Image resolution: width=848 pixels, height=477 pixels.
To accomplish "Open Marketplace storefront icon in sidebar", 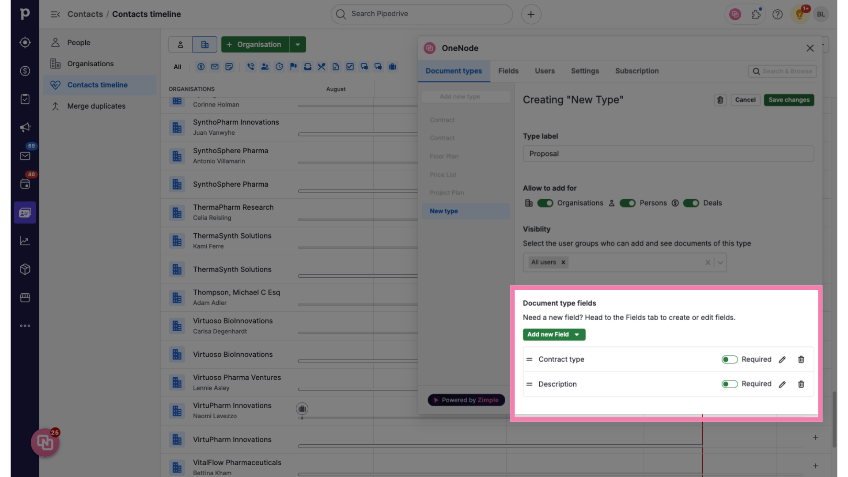I will click(x=25, y=297).
